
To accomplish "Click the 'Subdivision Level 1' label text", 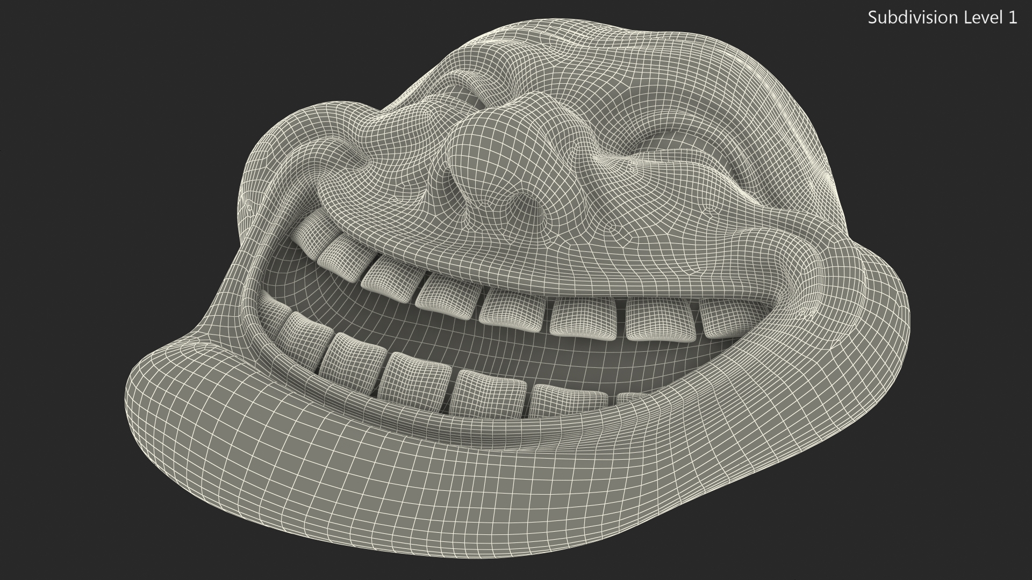I will click(943, 18).
